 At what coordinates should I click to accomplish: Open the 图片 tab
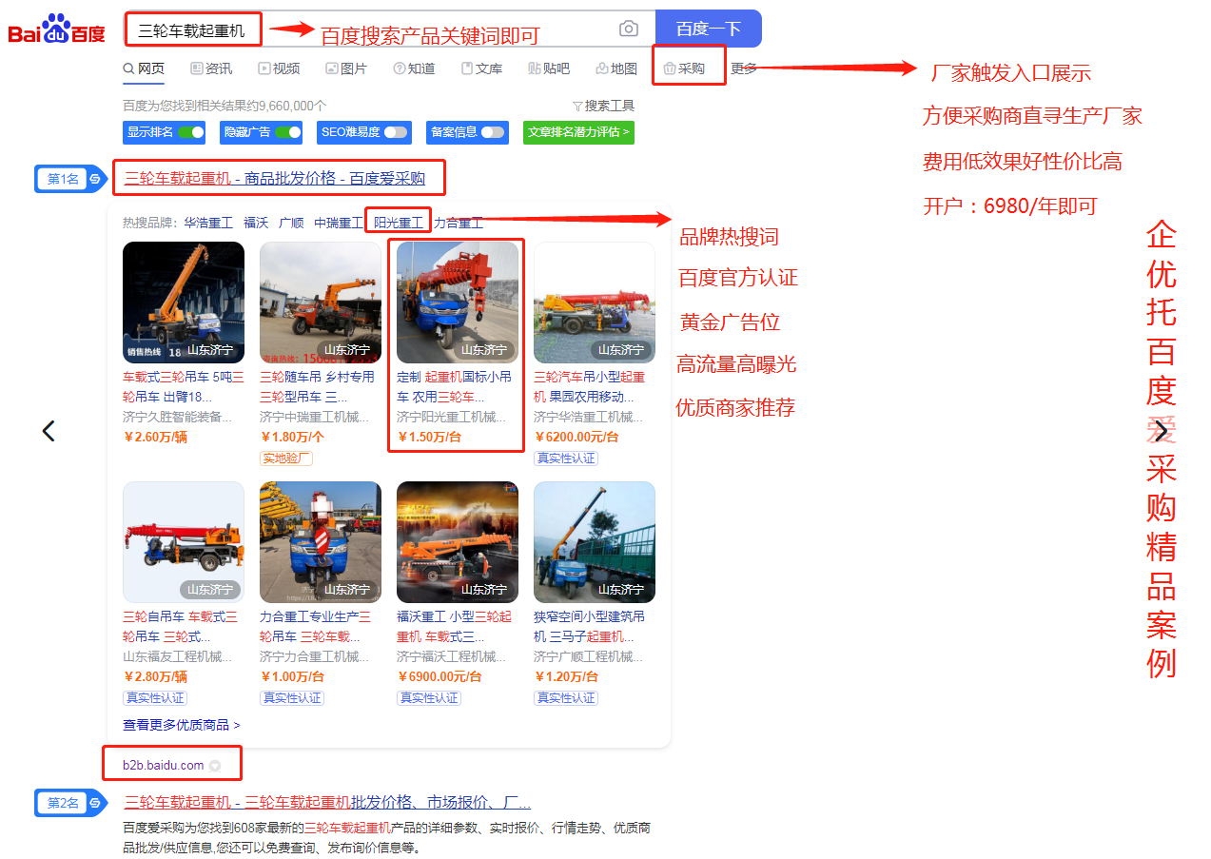(346, 68)
